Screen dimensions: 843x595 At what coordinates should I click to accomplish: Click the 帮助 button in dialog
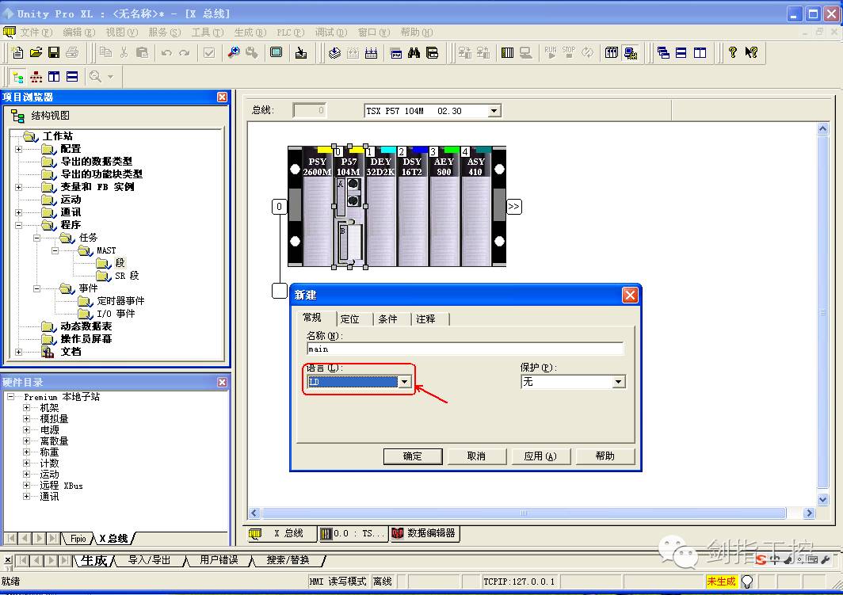[x=605, y=456]
